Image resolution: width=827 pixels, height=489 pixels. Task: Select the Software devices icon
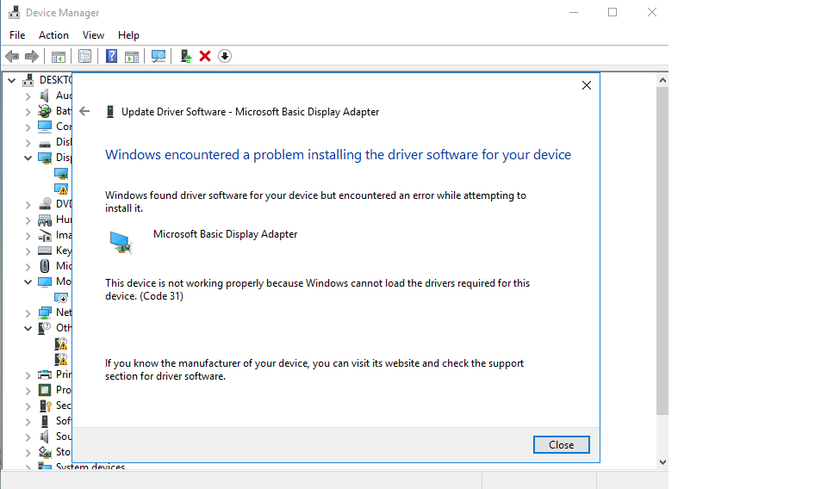coord(45,421)
